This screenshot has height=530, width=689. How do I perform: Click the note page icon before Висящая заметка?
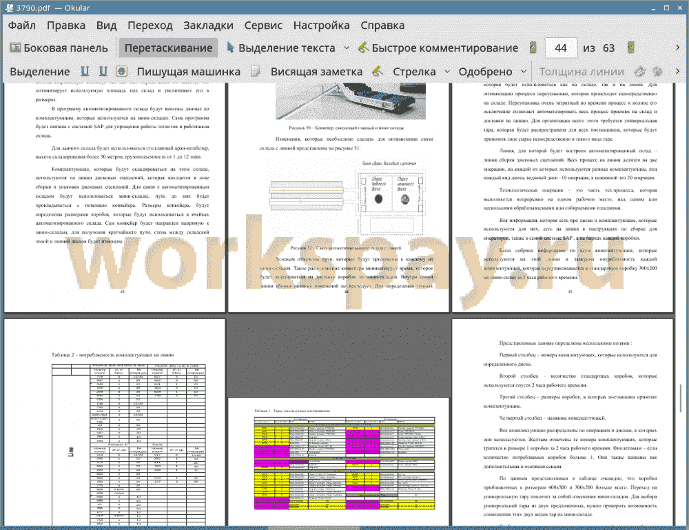pyautogui.click(x=256, y=71)
